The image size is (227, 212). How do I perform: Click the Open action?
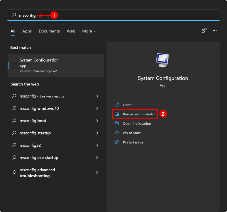click(127, 105)
